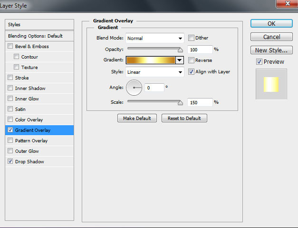Select Blending Options: Default

point(39,36)
